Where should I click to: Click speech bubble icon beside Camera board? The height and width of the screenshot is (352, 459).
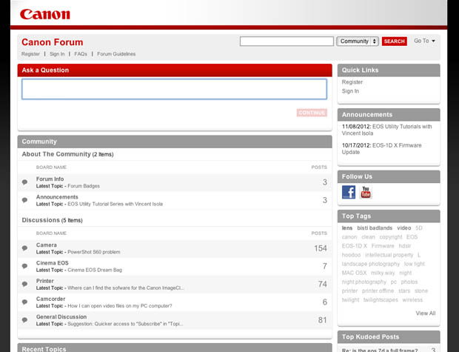point(25,248)
